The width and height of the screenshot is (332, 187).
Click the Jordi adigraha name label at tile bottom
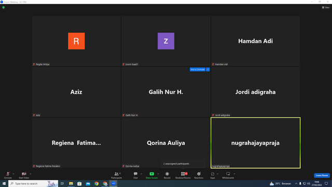pyautogui.click(x=223, y=115)
